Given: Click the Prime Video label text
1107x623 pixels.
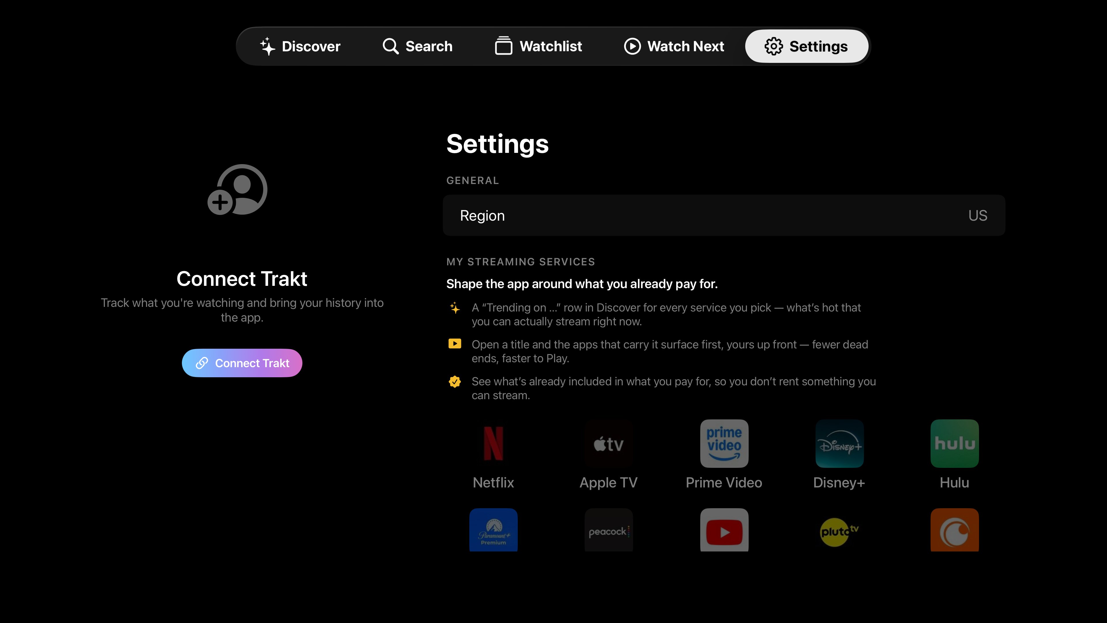Looking at the screenshot, I should pyautogui.click(x=724, y=483).
